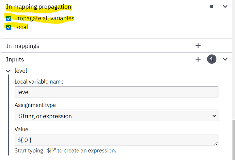Click the Inputs section header
235x160 pixels.
pos(15,59)
